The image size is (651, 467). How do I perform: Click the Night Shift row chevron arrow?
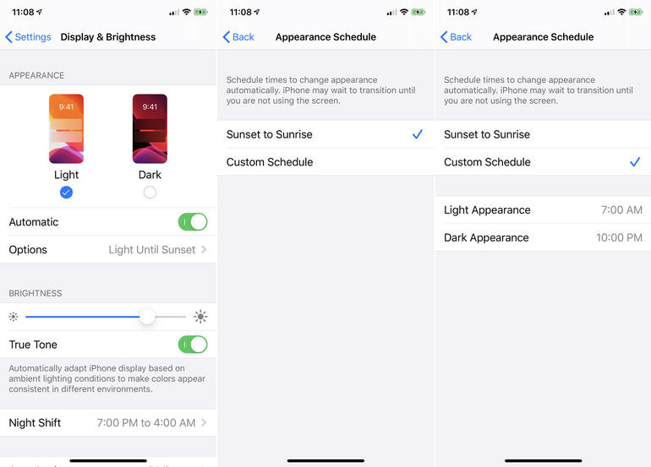click(x=204, y=422)
